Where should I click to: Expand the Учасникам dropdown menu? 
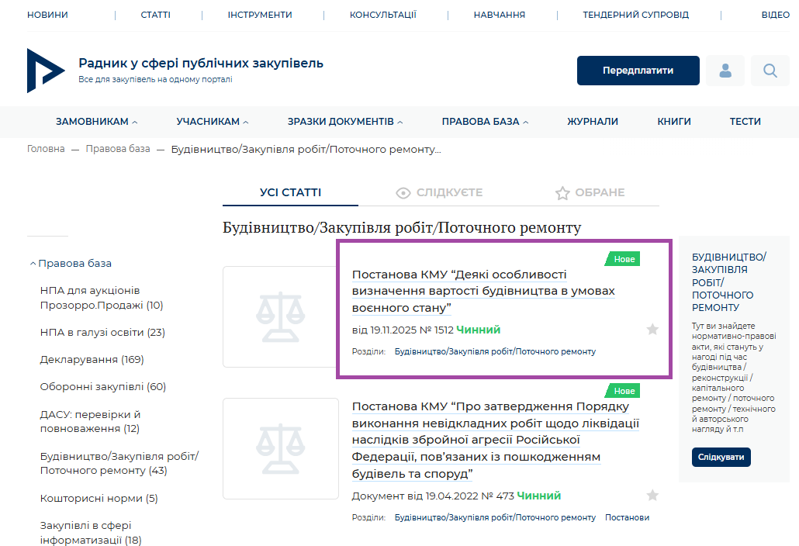point(213,122)
